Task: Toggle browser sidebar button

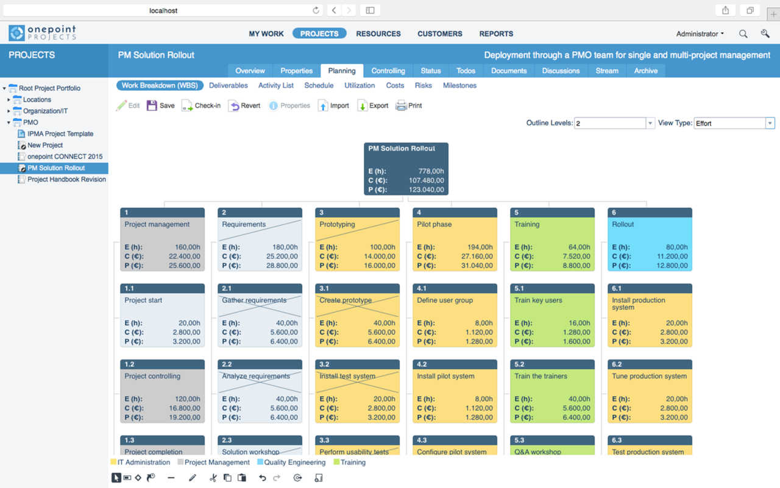Action: 370,10
